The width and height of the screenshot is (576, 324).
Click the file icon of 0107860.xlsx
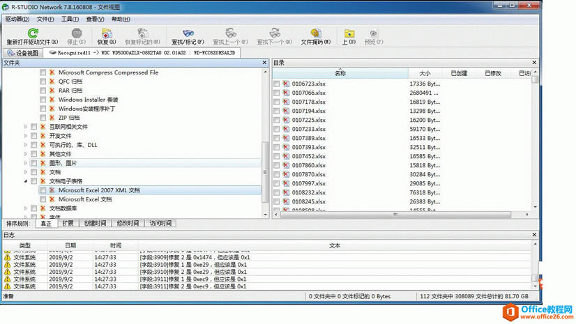point(285,165)
